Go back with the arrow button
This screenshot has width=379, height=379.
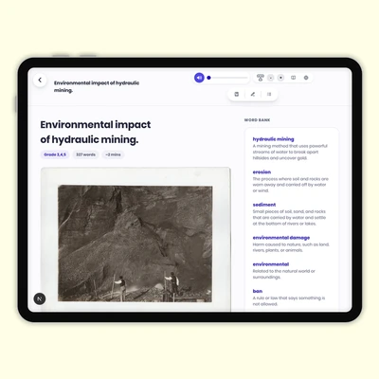(x=40, y=80)
